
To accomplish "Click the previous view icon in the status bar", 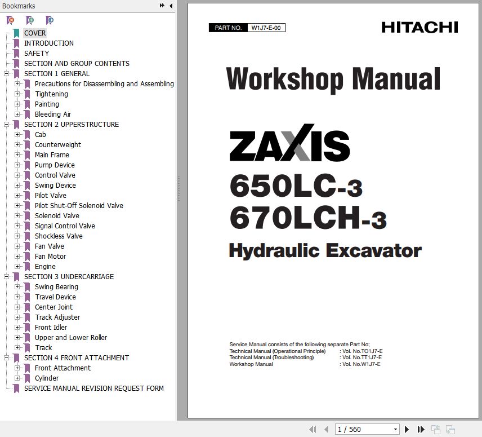I will click(x=436, y=429).
